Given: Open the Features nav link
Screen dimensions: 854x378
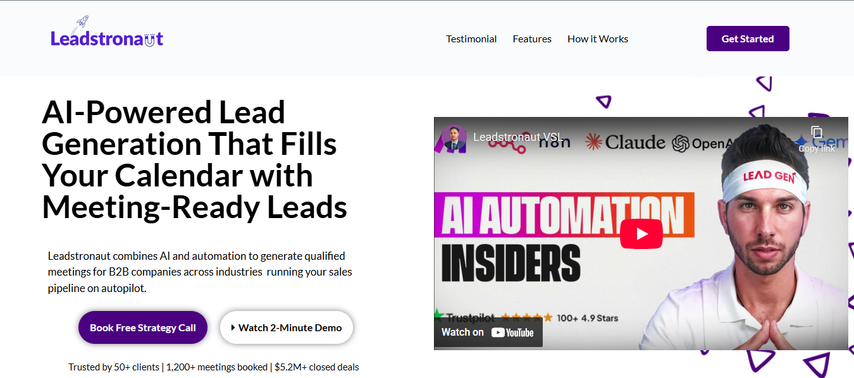Looking at the screenshot, I should tap(532, 39).
